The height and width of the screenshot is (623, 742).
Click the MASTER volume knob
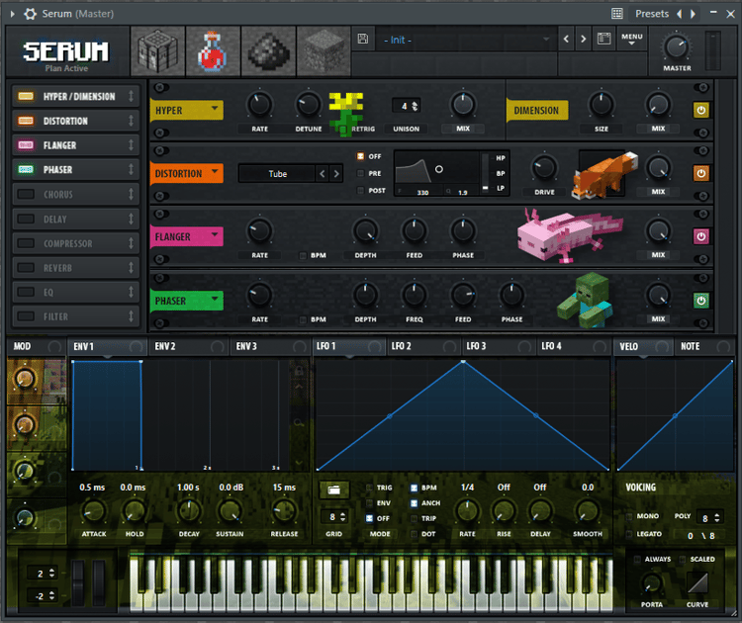point(676,47)
